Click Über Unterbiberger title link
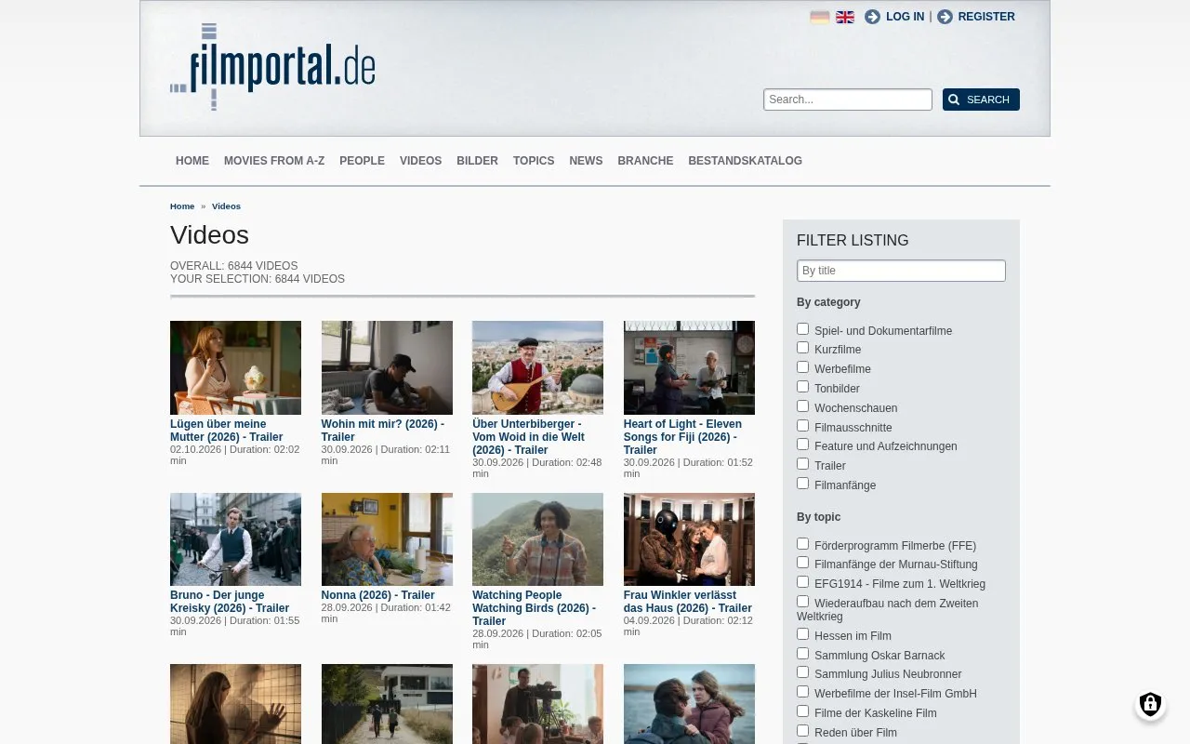Viewport: 1190px width, 744px height. coord(528,437)
